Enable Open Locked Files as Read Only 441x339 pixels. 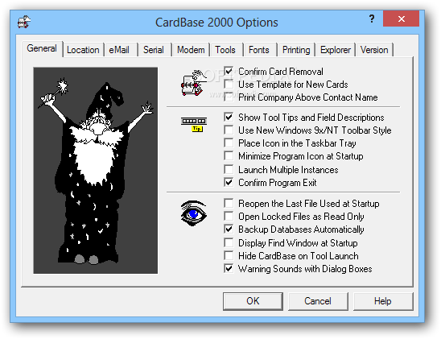pyautogui.click(x=229, y=216)
